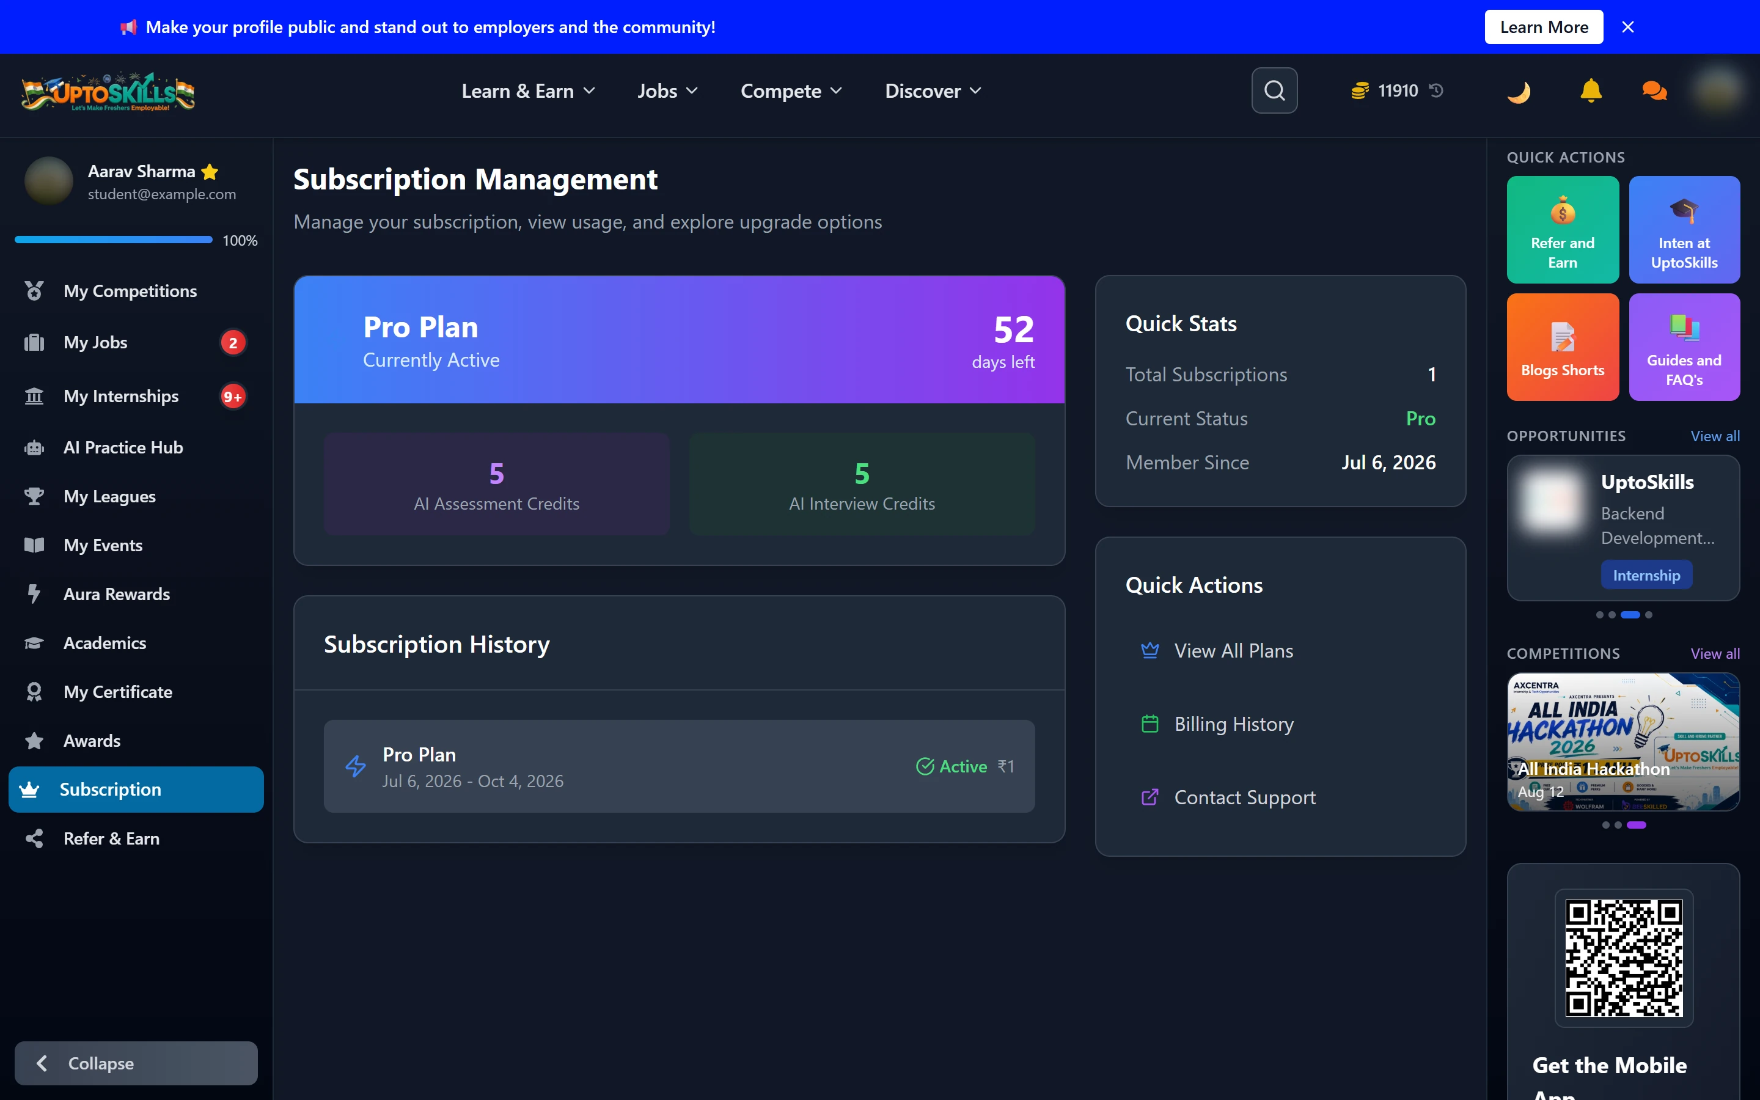
Task: Click the Aura Rewards lightning icon
Action: pos(34,593)
